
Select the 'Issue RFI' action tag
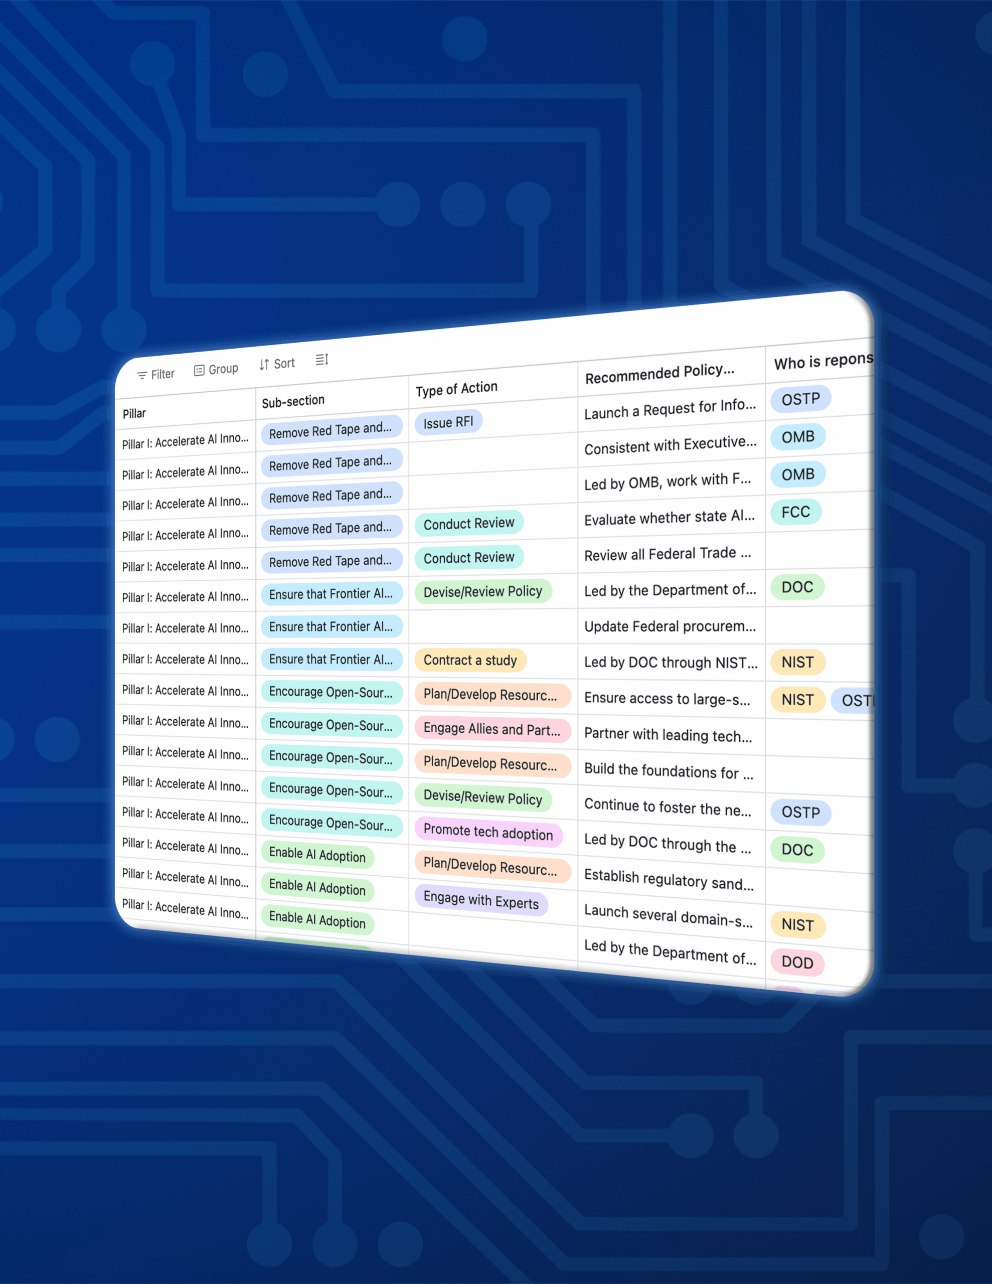point(448,421)
